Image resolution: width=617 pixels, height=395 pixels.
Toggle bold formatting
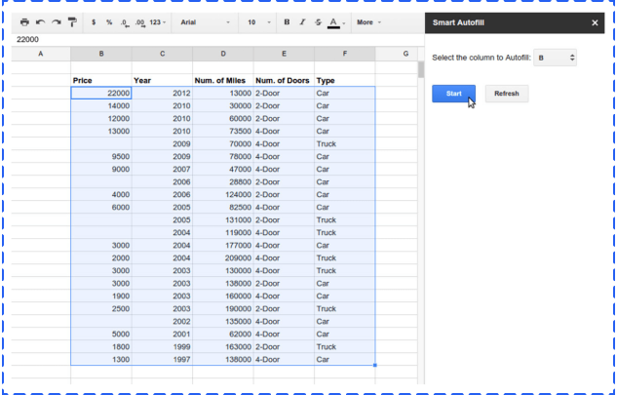tap(286, 21)
